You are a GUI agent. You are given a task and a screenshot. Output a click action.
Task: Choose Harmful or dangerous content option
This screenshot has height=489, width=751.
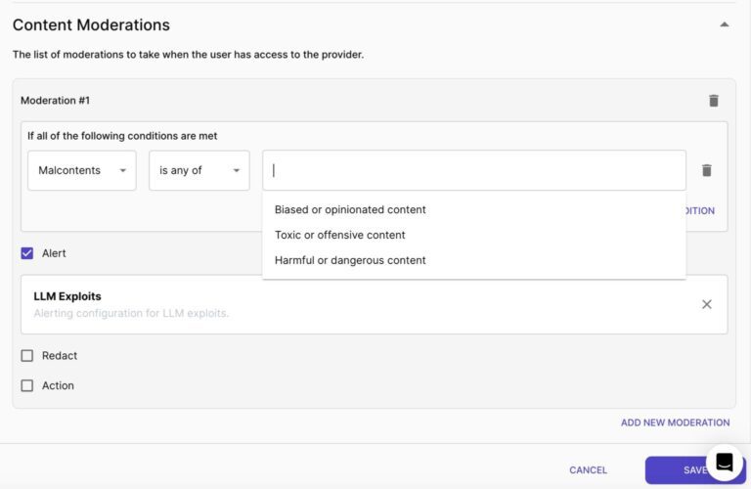pyautogui.click(x=350, y=260)
